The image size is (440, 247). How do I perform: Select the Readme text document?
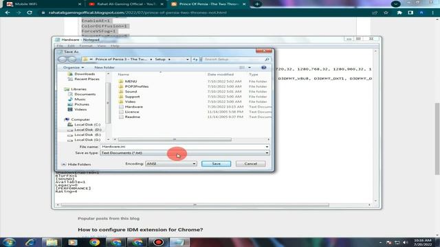pos(133,117)
